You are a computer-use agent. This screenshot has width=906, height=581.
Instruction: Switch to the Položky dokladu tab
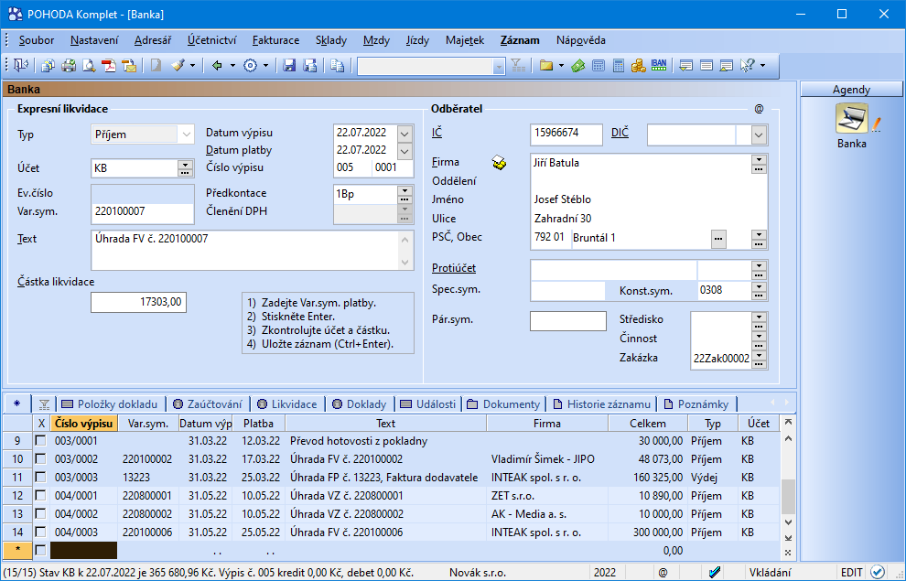pos(110,404)
